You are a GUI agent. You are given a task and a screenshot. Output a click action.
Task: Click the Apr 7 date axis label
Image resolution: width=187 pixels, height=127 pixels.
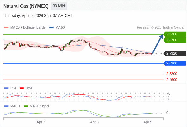(x=41, y=122)
